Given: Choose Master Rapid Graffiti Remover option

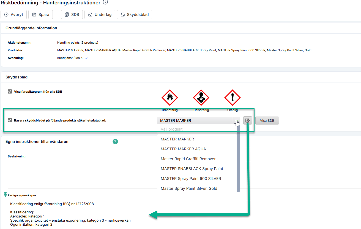Looking at the screenshot, I should click(x=188, y=159).
